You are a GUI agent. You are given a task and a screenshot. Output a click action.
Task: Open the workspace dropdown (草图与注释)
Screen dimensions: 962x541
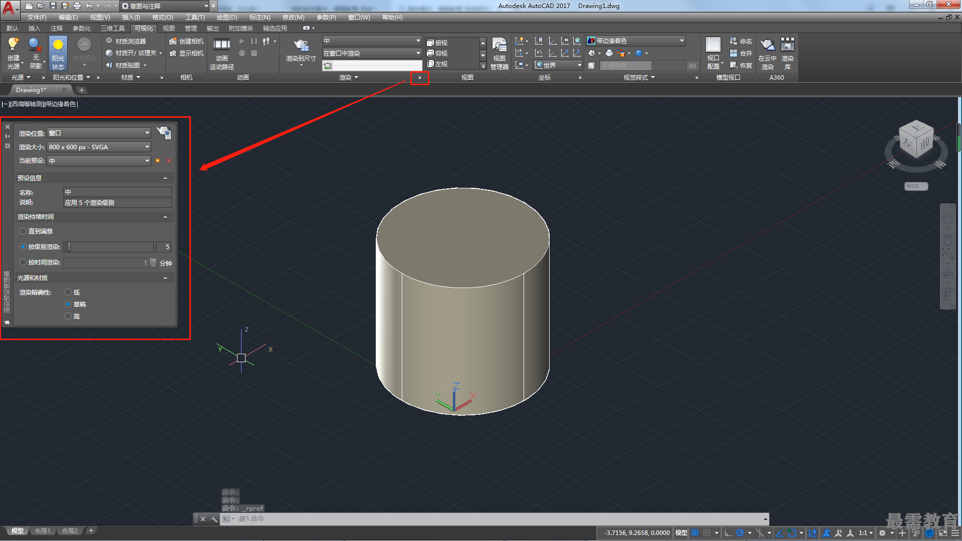[164, 6]
